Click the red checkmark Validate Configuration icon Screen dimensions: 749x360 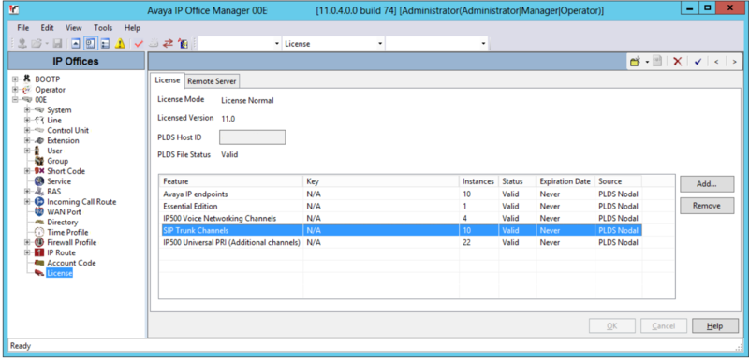tap(139, 44)
